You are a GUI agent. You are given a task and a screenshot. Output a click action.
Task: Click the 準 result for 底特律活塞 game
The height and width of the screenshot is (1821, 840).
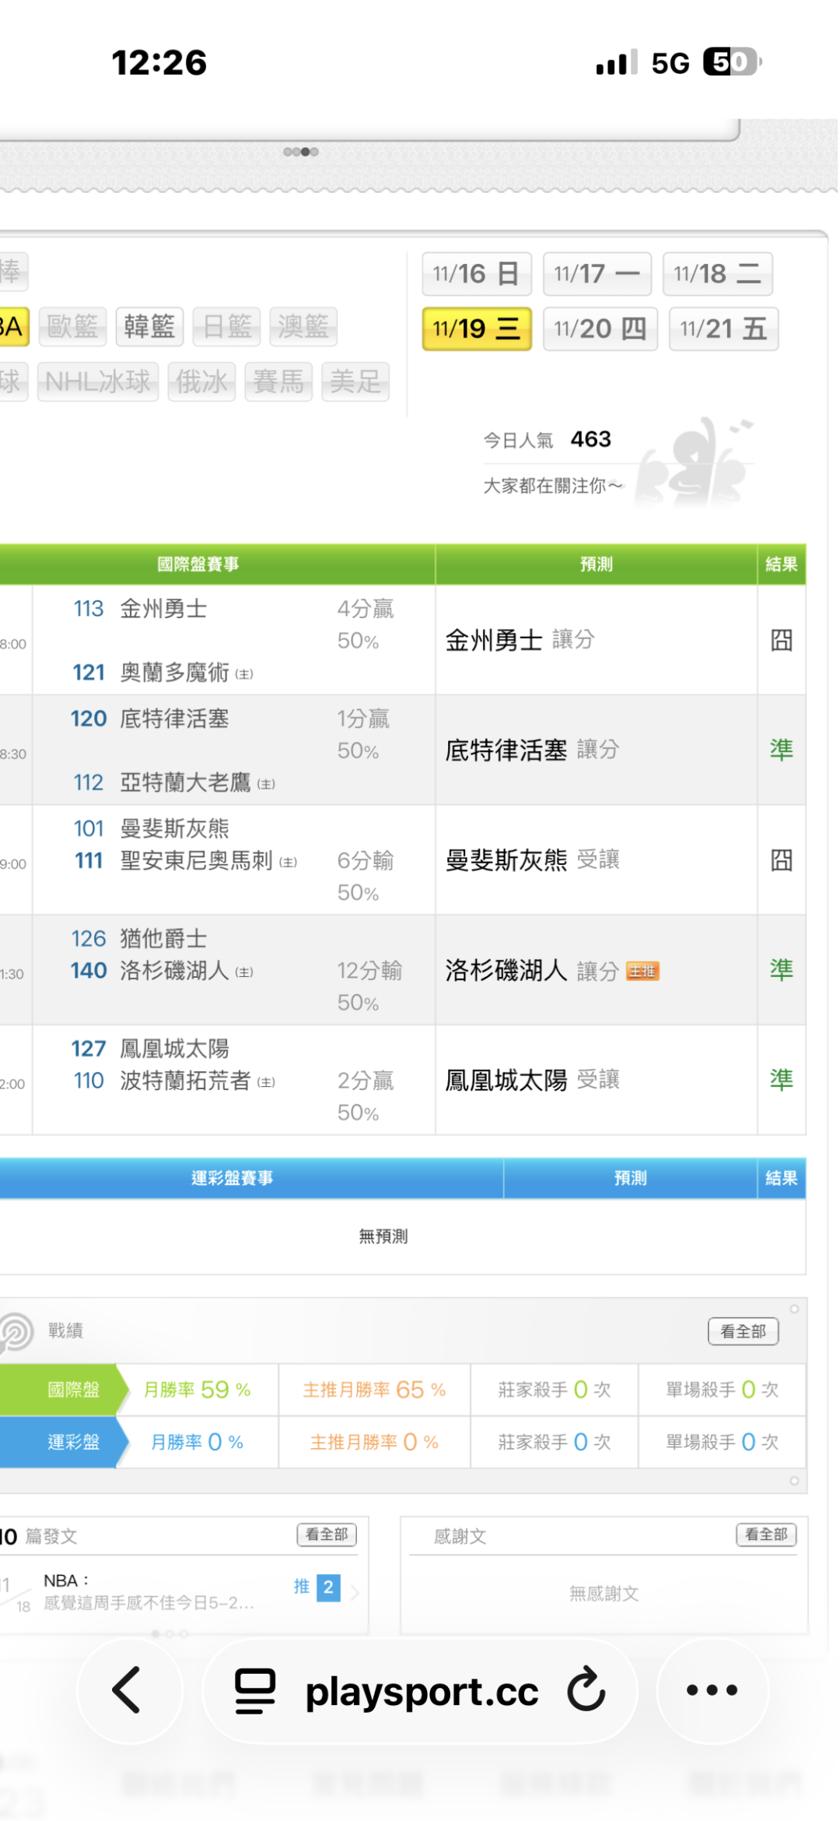pos(782,750)
